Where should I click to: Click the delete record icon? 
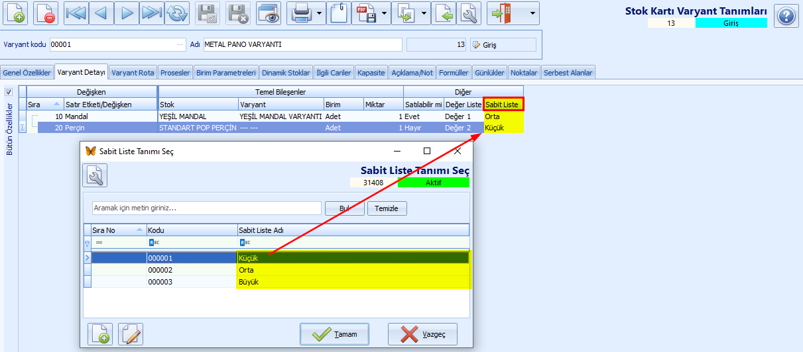pyautogui.click(x=45, y=13)
